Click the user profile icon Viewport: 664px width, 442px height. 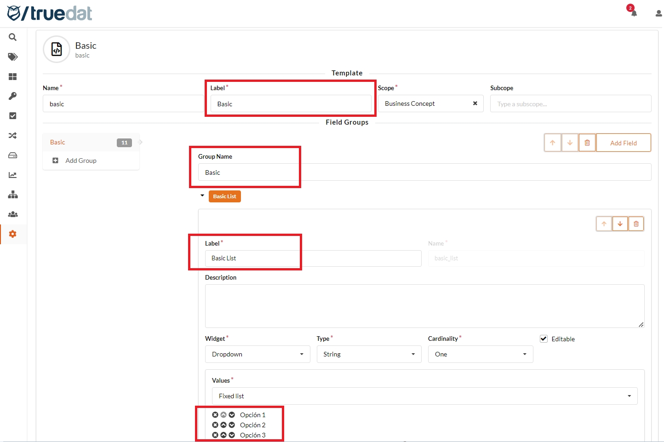[658, 13]
